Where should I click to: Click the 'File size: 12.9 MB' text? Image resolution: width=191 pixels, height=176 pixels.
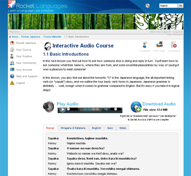click(155, 110)
